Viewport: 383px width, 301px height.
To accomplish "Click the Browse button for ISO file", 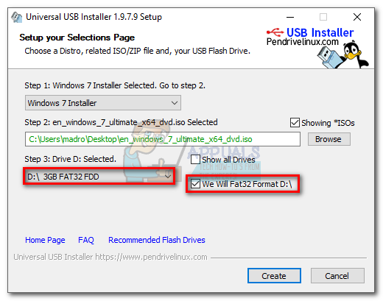I will 329,139.
